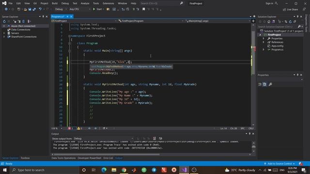Open the Extensions menu
Image resolution: width=310 pixels, height=174 pixels.
(x=108, y=3)
